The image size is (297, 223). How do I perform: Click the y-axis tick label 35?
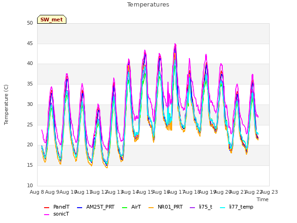(x=30, y=84)
